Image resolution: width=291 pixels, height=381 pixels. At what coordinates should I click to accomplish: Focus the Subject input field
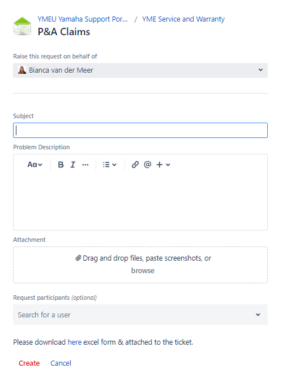point(140,131)
